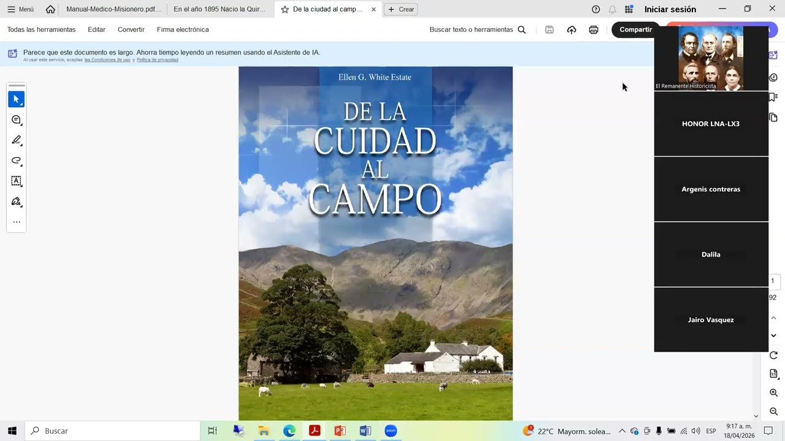This screenshot has height=441, width=785.
Task: Open PowerPoint from the taskbar
Action: point(340,431)
